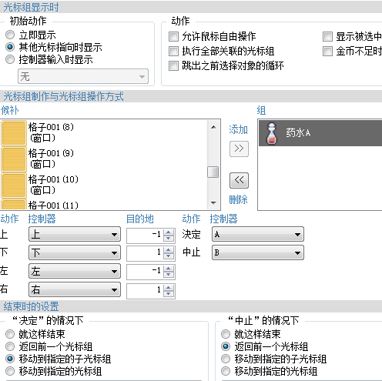Screen dimensions: 382x381
Task: Toggle the 显示被选中 checkbox
Action: coord(327,36)
